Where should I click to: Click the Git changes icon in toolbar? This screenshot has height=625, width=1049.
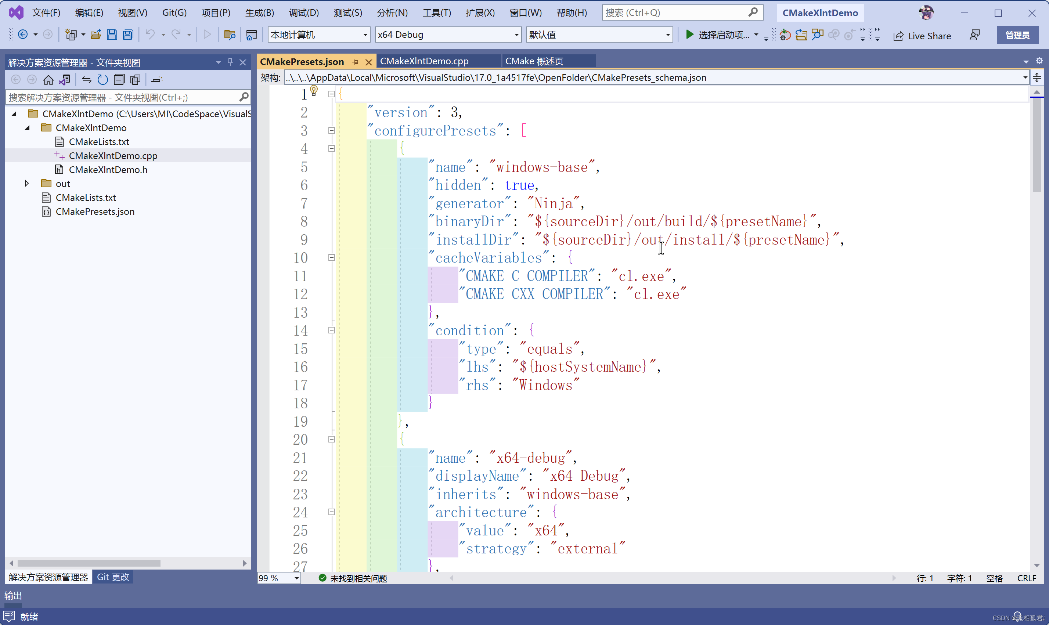(113, 577)
